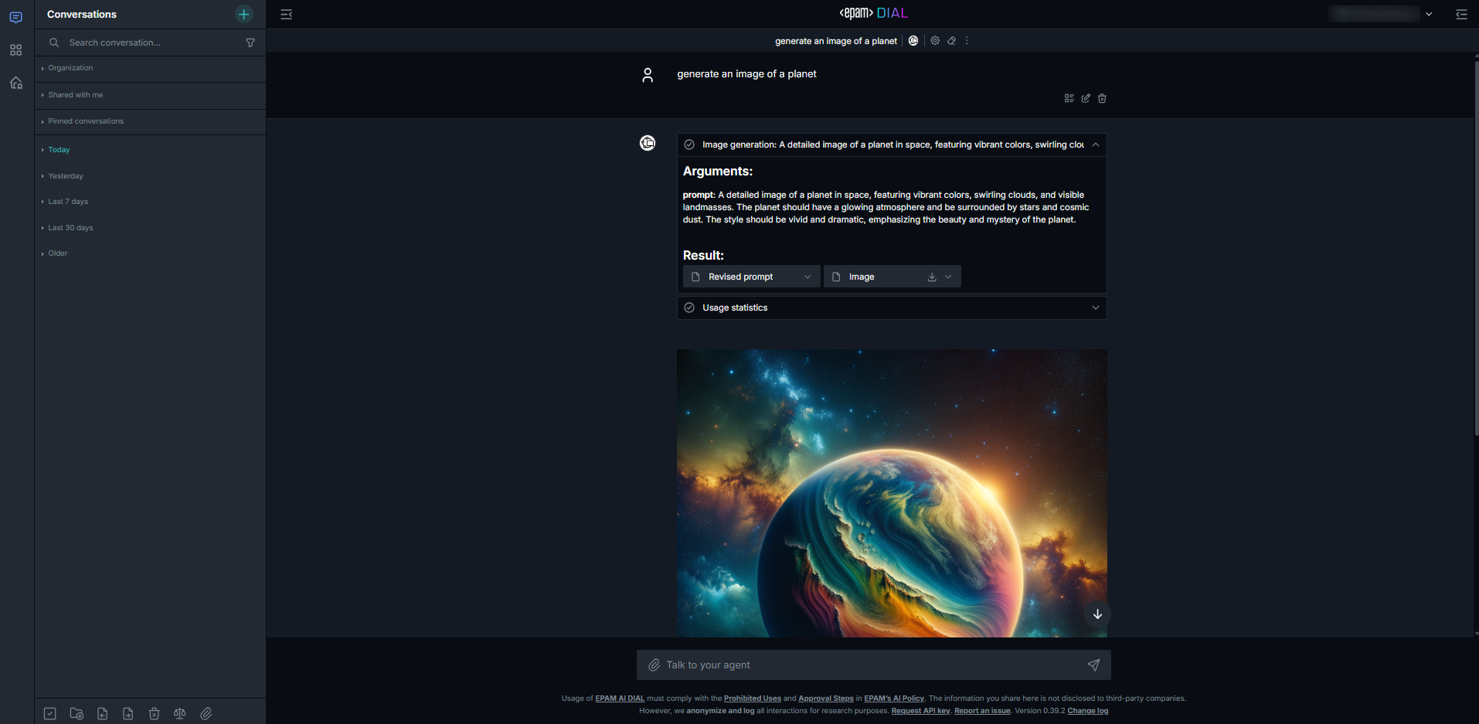The width and height of the screenshot is (1479, 724).
Task: Download the generated Image attachment
Action: pos(932,277)
